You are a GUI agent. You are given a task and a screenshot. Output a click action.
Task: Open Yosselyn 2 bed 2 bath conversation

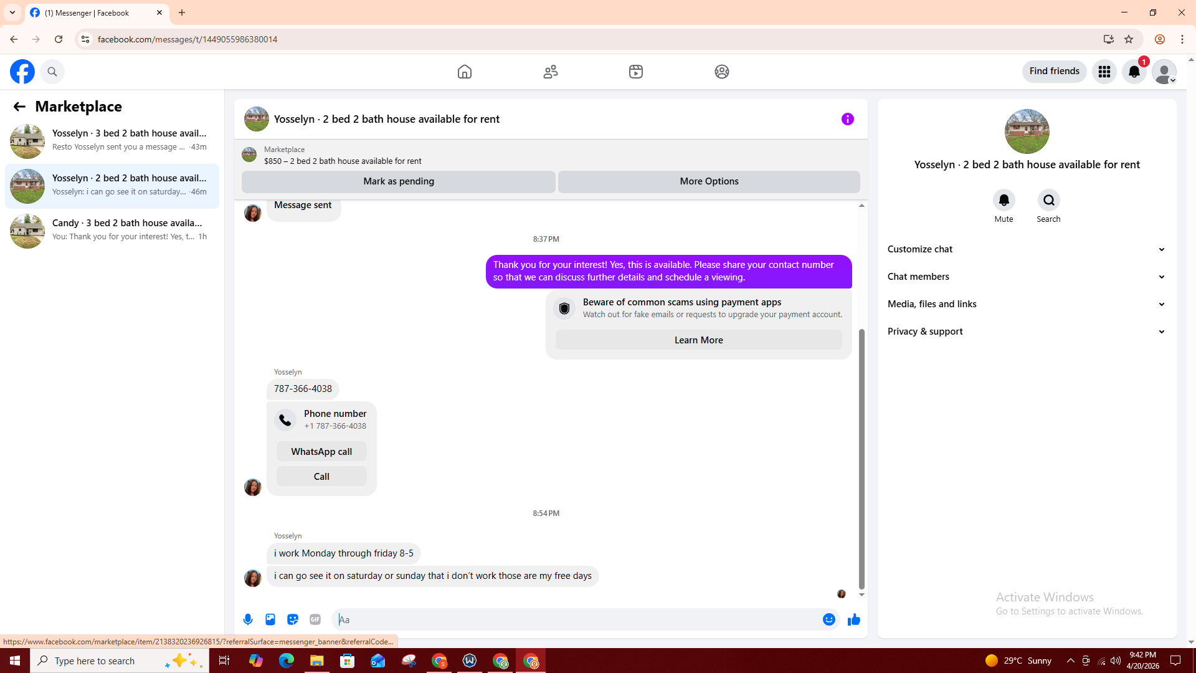[112, 186]
